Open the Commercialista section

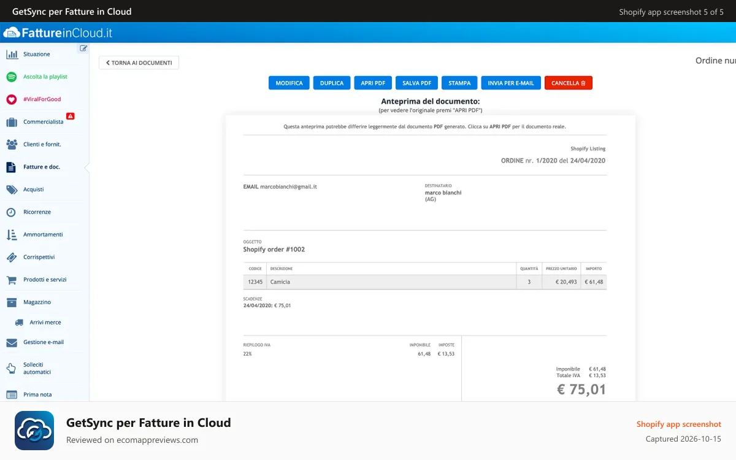(x=43, y=122)
